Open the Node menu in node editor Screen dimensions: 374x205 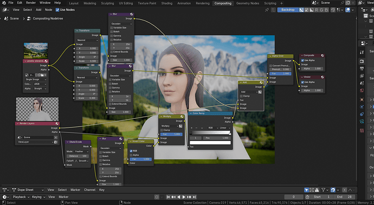[x=48, y=10]
